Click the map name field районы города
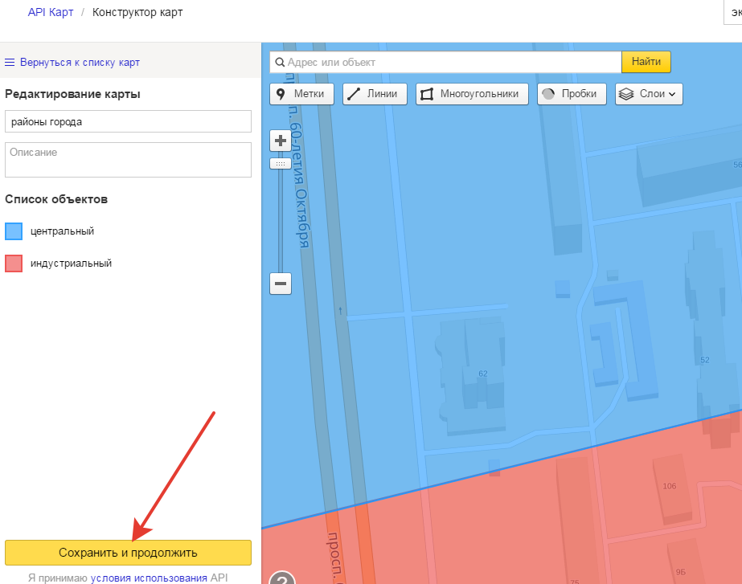 pyautogui.click(x=128, y=121)
